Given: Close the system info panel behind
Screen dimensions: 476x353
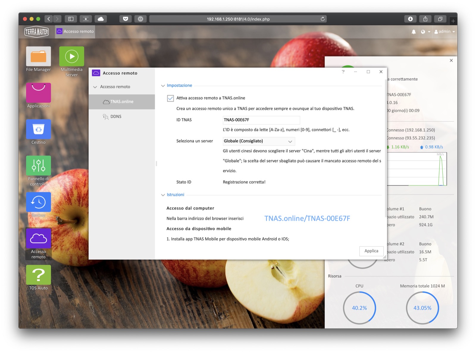Looking at the screenshot, I should click(451, 61).
